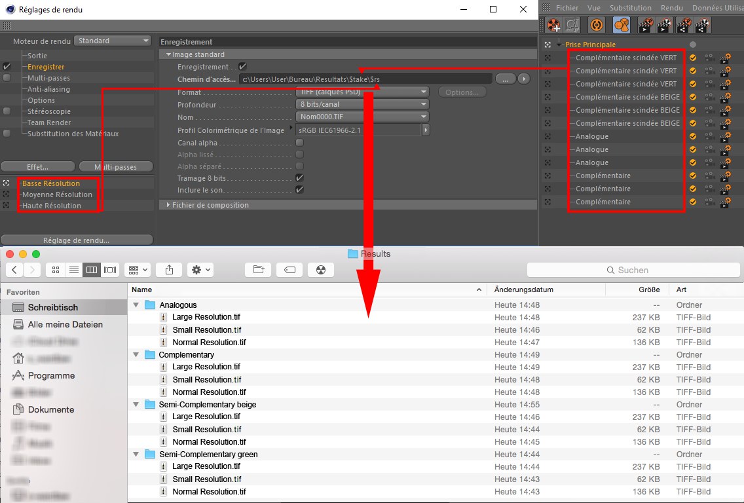Image resolution: width=744 pixels, height=503 pixels.
Task: Click the auto take record icon
Action: [596, 25]
